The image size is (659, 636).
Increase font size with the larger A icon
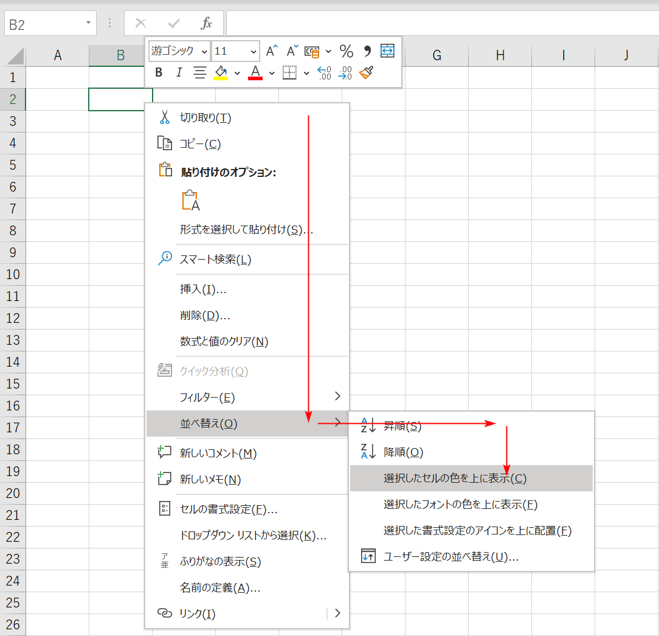pos(272,51)
